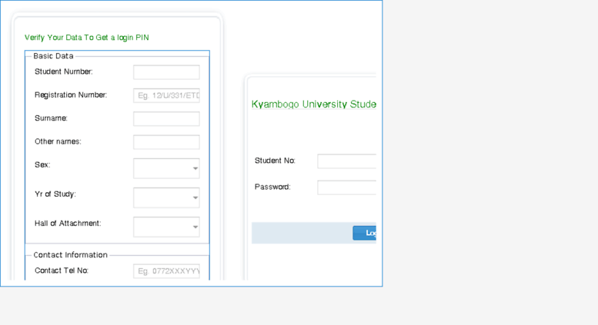Click the 'Contact Information' section label
Viewport: 598px width, 325px height.
[x=71, y=255]
